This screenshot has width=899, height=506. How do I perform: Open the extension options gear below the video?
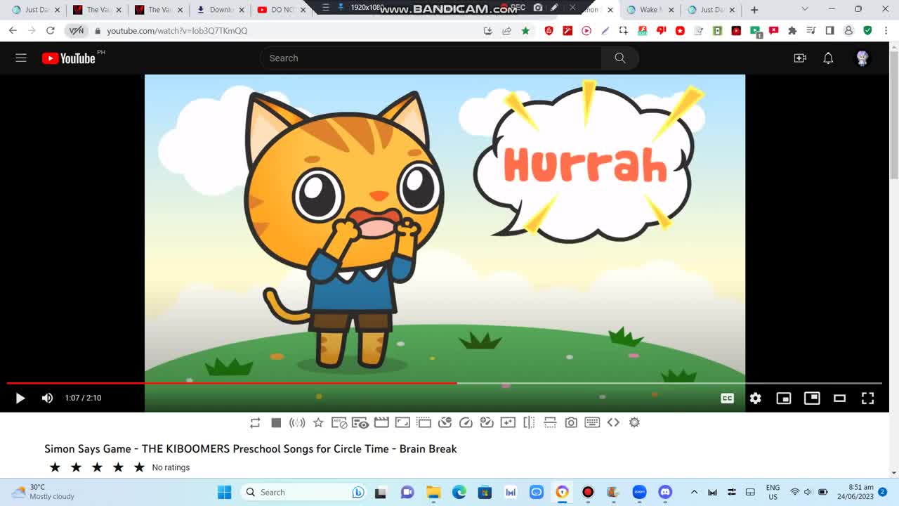click(634, 422)
